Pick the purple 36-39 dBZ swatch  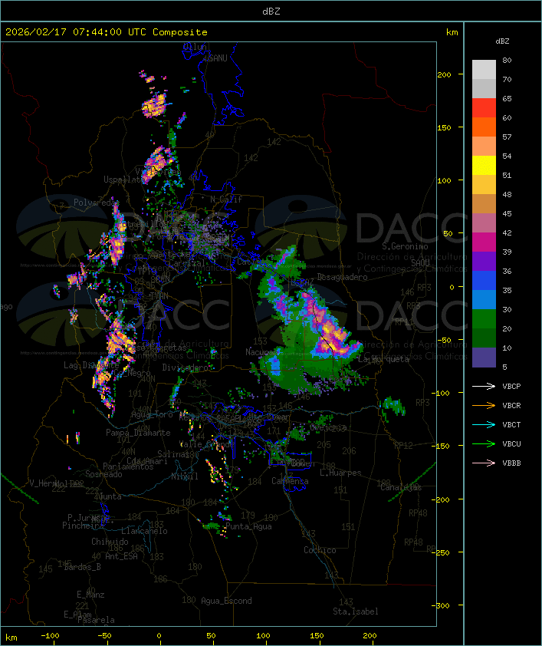(x=484, y=261)
